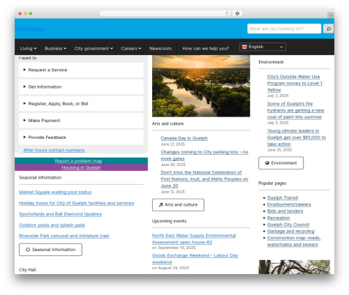Open Riverside Park carousel and miniature train

click(64, 236)
